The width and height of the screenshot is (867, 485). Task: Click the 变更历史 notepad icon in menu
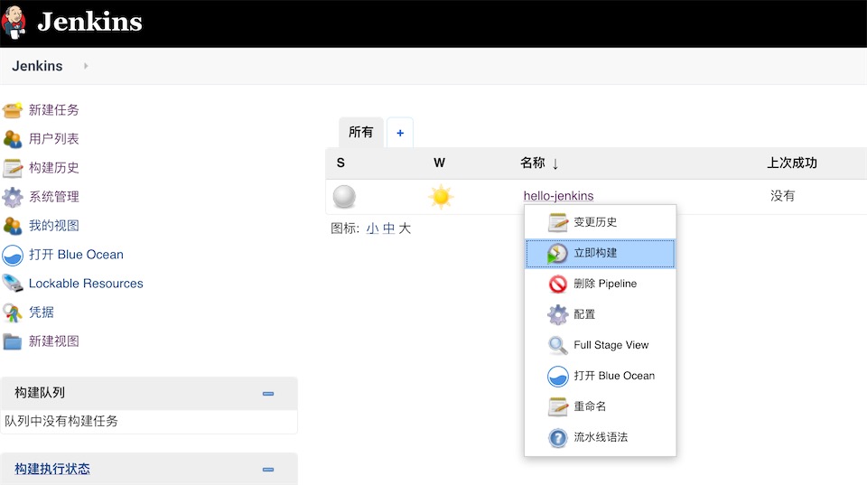[558, 222]
